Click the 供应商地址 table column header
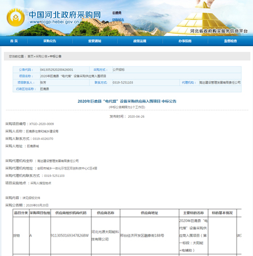253x256 pixels. click(x=149, y=213)
